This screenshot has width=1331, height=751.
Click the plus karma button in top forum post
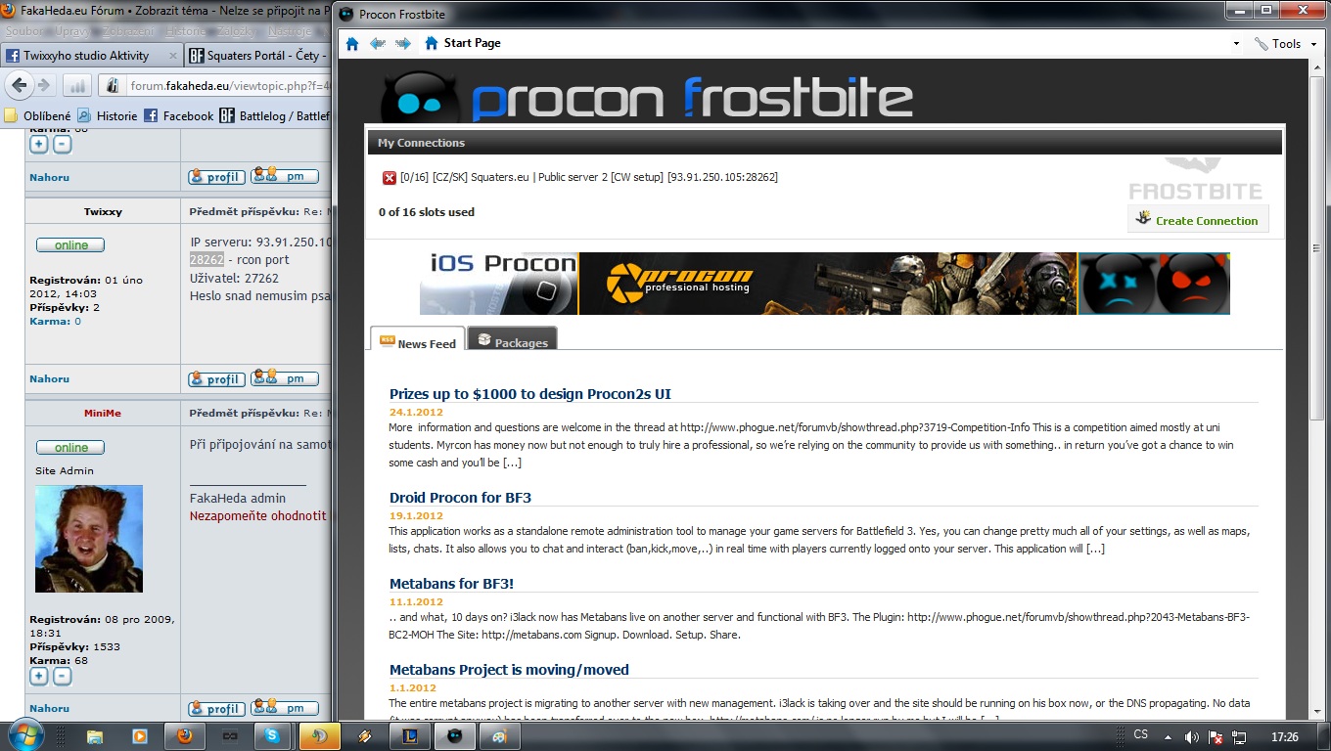click(39, 145)
